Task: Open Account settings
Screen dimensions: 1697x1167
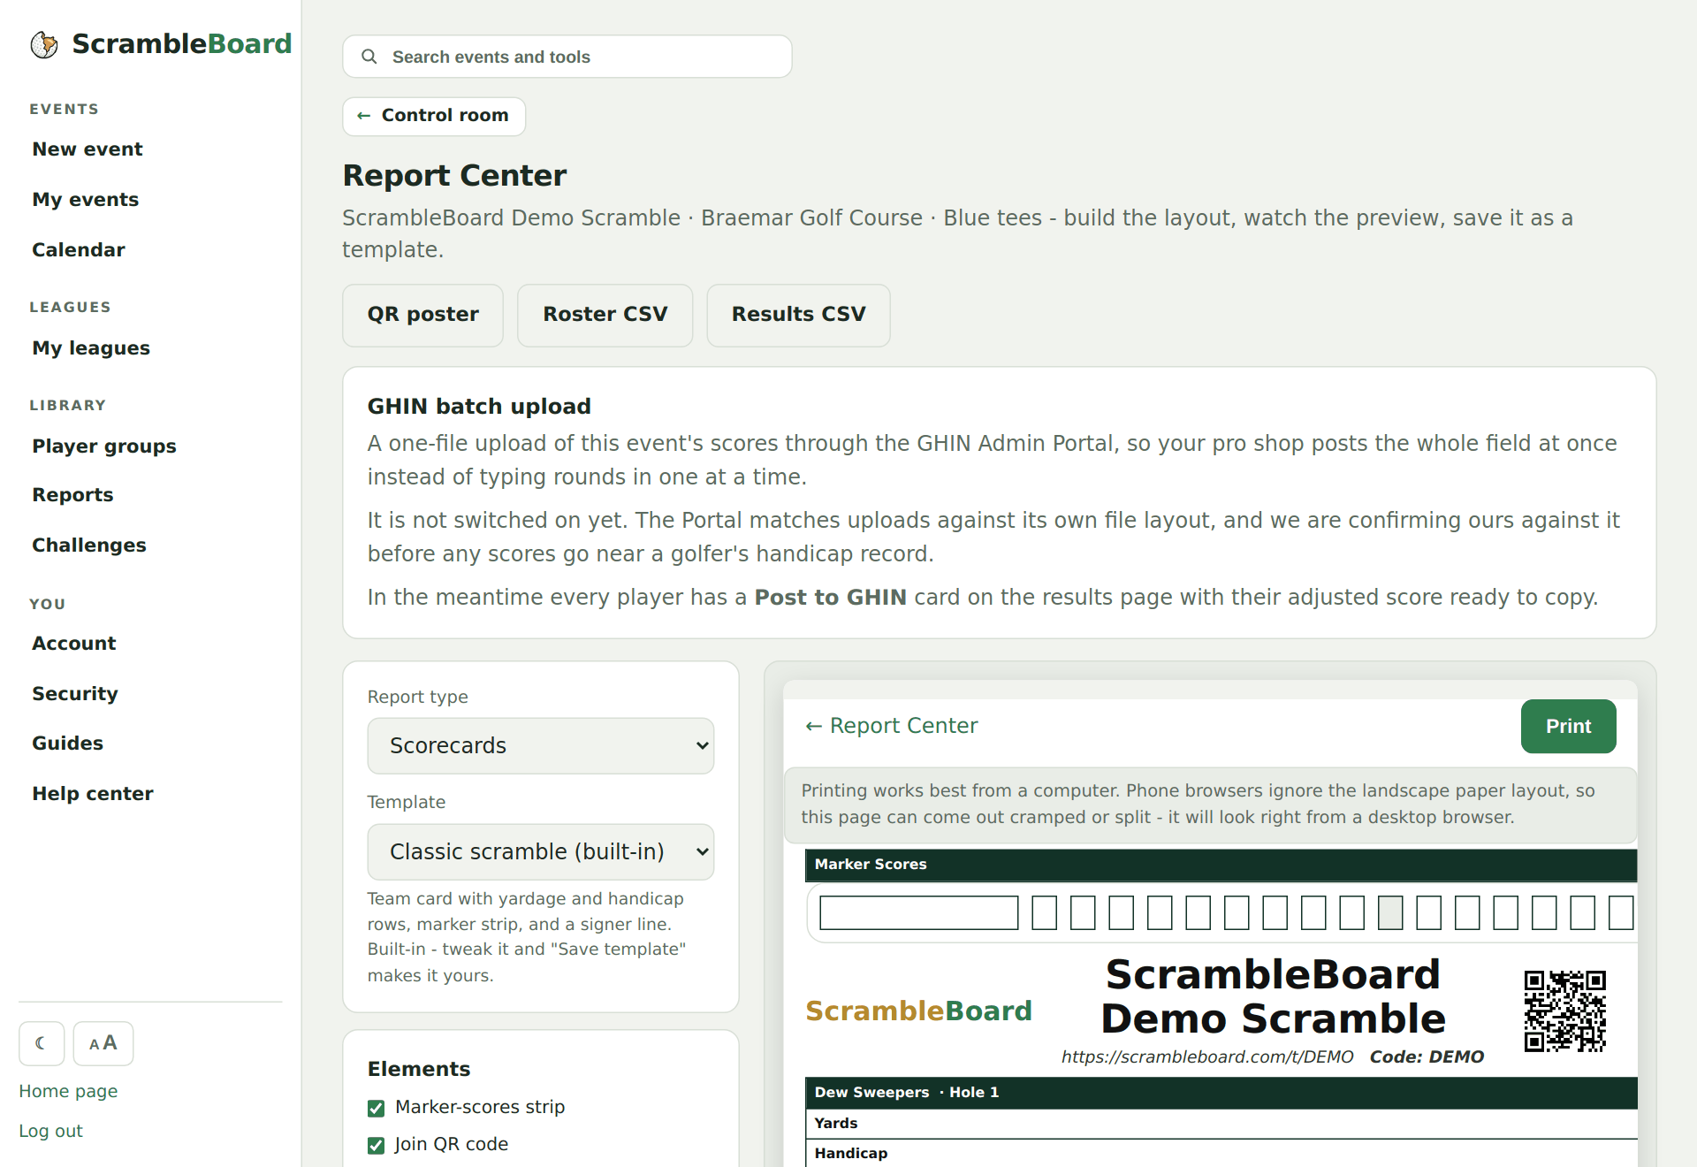Action: [74, 644]
